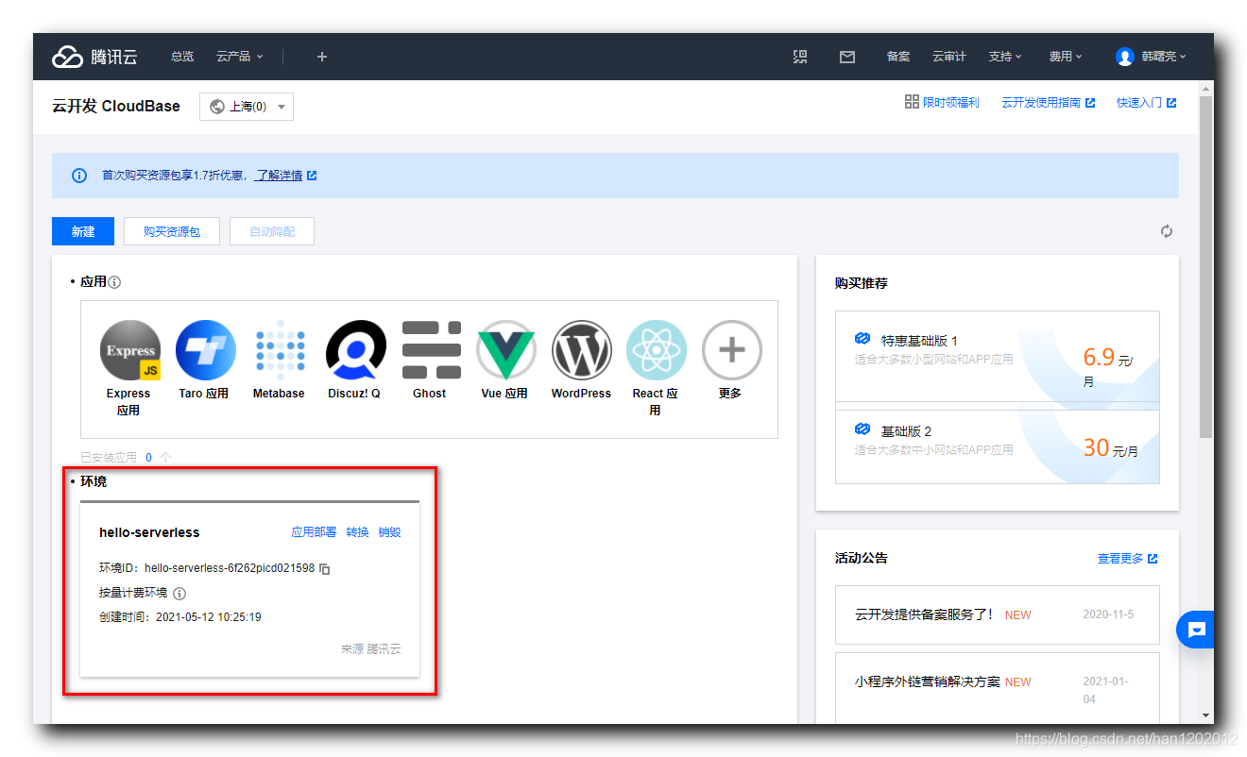Click the refresh icon
Image resolution: width=1247 pixels, height=757 pixels.
[x=1167, y=231]
